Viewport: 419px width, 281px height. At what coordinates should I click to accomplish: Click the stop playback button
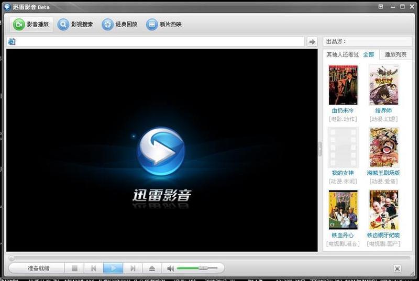pos(74,268)
